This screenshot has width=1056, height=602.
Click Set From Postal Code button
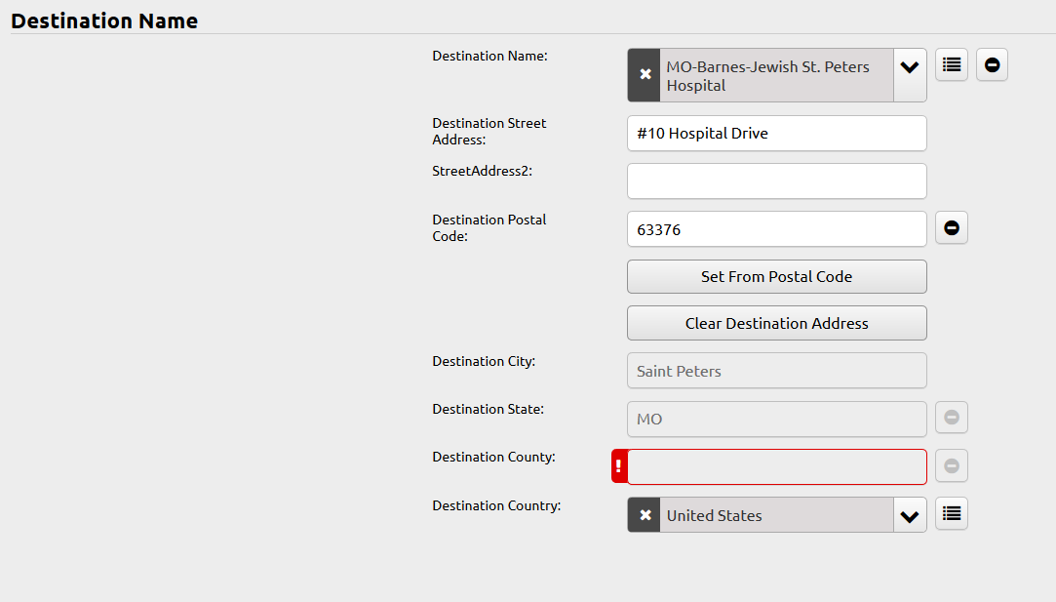point(776,276)
